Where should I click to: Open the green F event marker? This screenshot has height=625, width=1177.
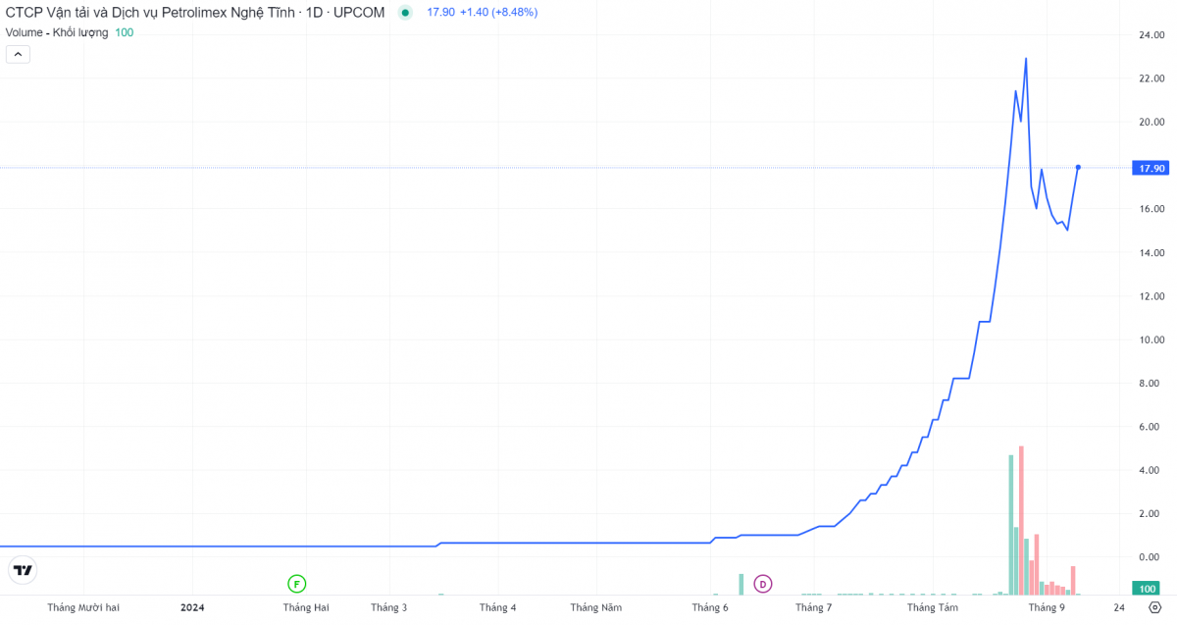coord(296,584)
